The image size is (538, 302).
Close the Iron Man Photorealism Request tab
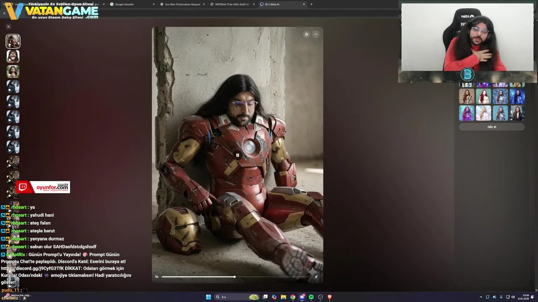click(204, 4)
